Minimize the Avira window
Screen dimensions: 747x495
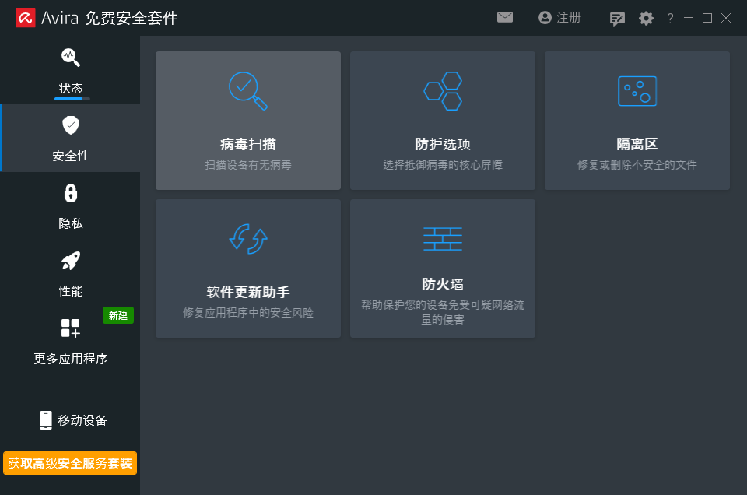(689, 18)
